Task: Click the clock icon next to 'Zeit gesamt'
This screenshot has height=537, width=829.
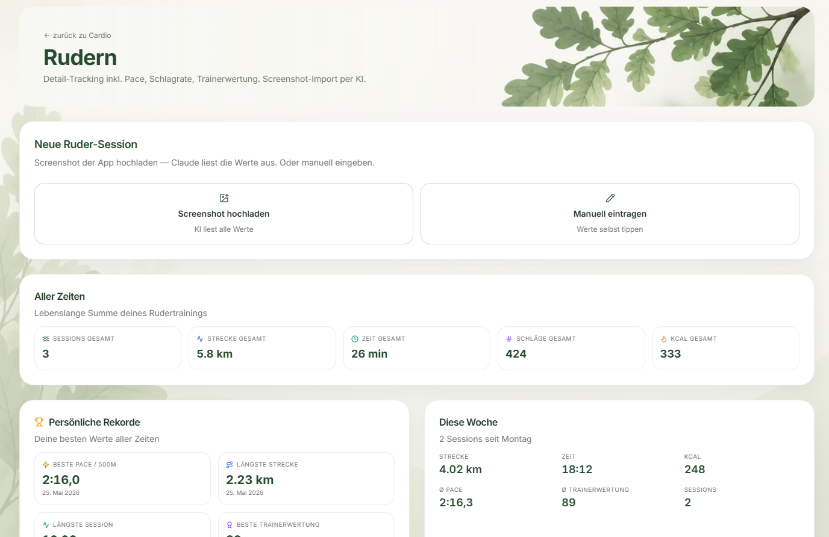Action: tap(355, 339)
